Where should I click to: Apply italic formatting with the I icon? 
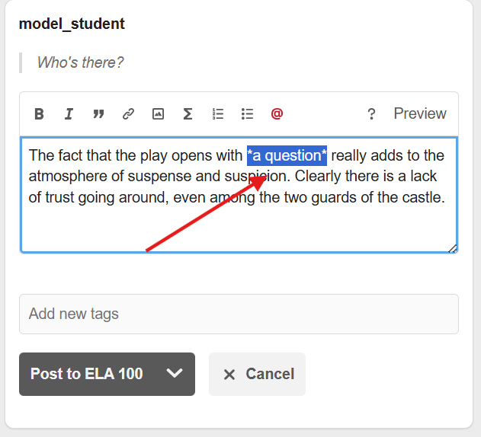pyautogui.click(x=69, y=114)
